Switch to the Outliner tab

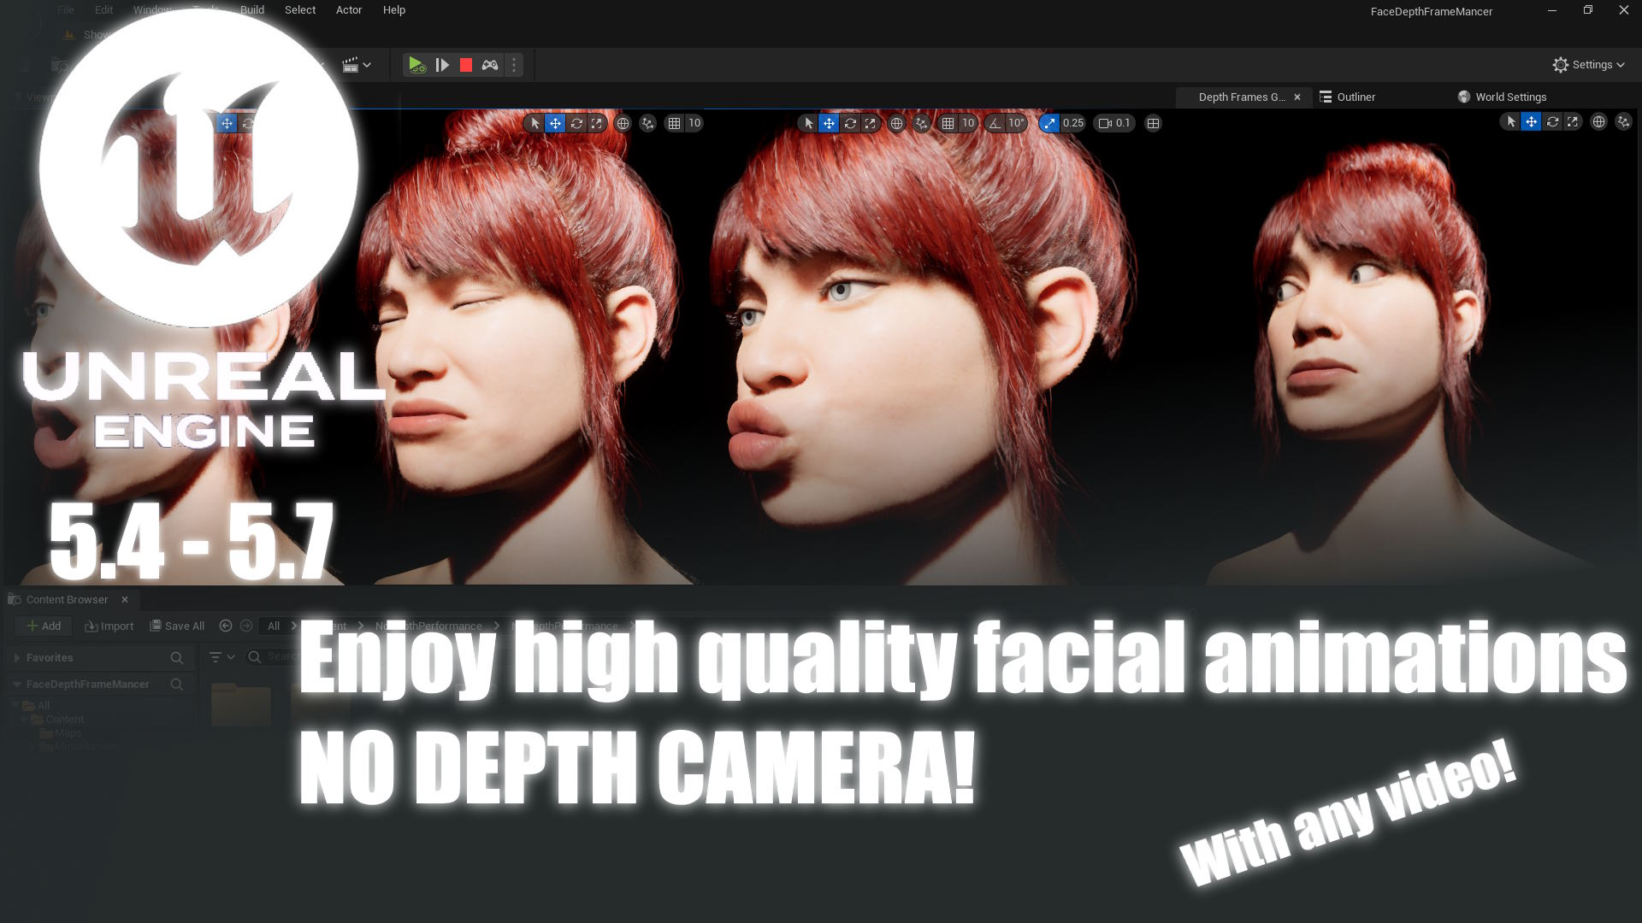click(x=1356, y=97)
